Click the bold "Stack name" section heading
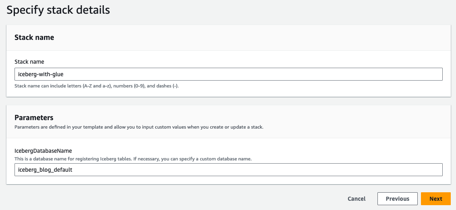 tap(34, 37)
